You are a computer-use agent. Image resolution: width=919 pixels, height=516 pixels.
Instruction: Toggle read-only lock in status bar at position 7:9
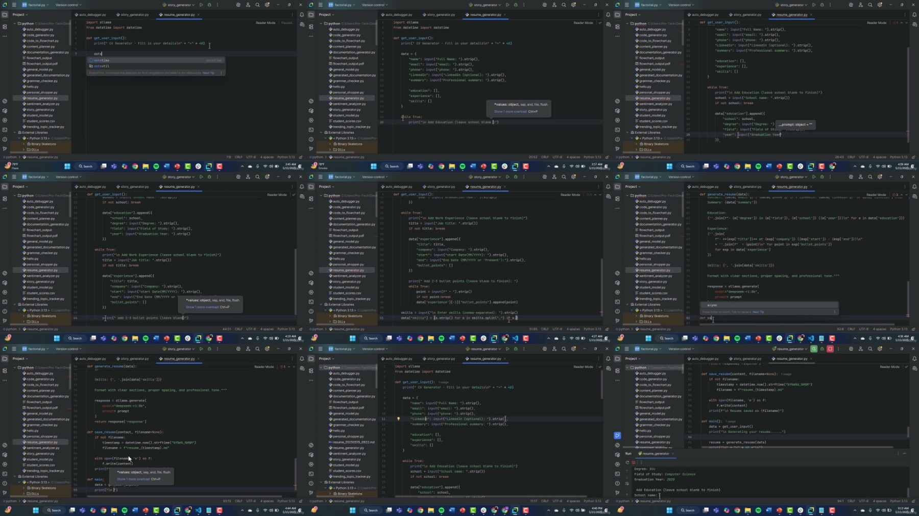[300, 157]
